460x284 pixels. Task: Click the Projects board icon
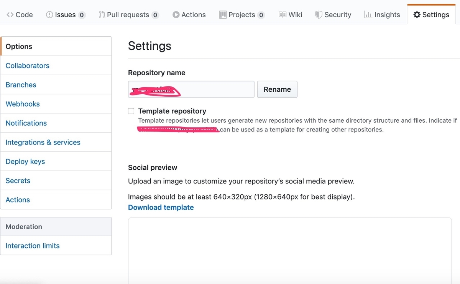point(223,15)
